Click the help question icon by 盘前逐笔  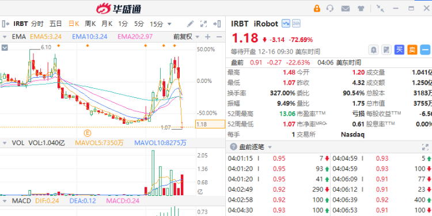[233, 147]
